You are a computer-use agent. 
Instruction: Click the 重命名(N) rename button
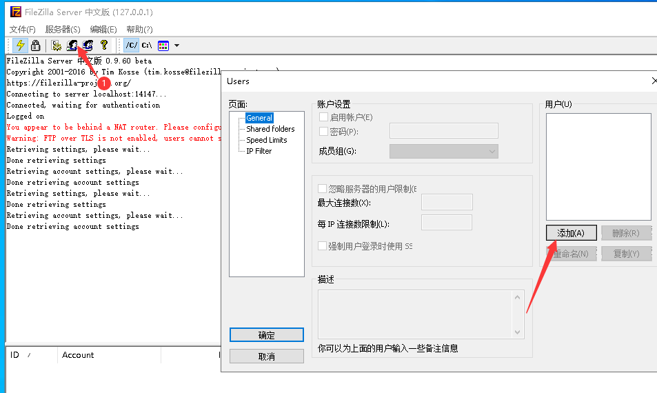(571, 254)
